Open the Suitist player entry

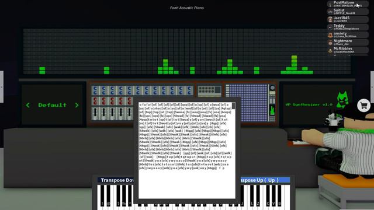348,12
